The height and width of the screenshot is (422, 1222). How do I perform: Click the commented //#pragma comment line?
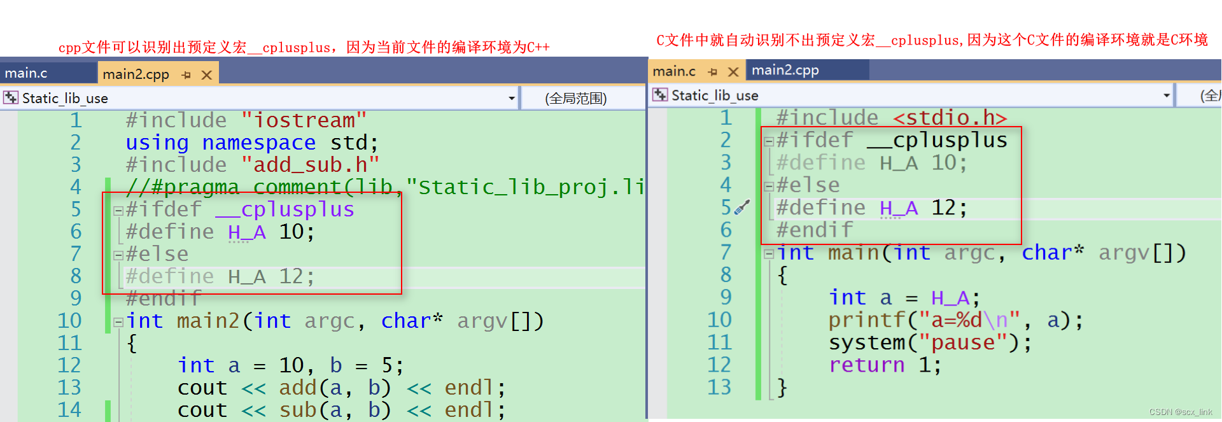[x=385, y=187]
